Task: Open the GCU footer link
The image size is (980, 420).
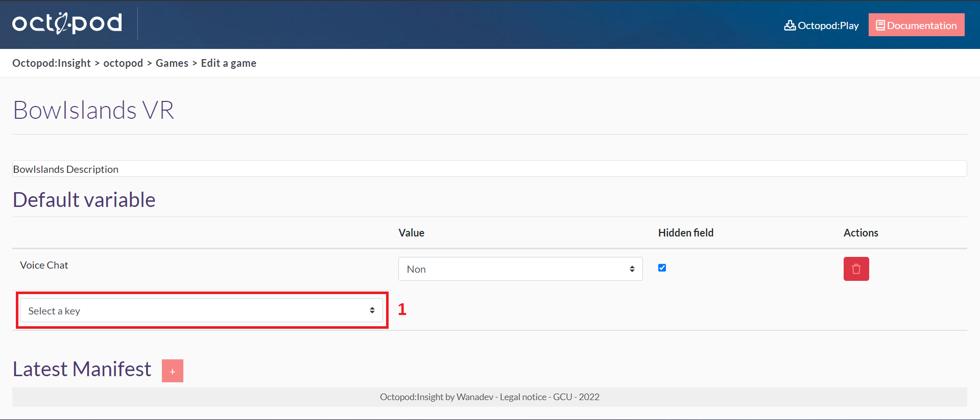Action: tap(563, 397)
